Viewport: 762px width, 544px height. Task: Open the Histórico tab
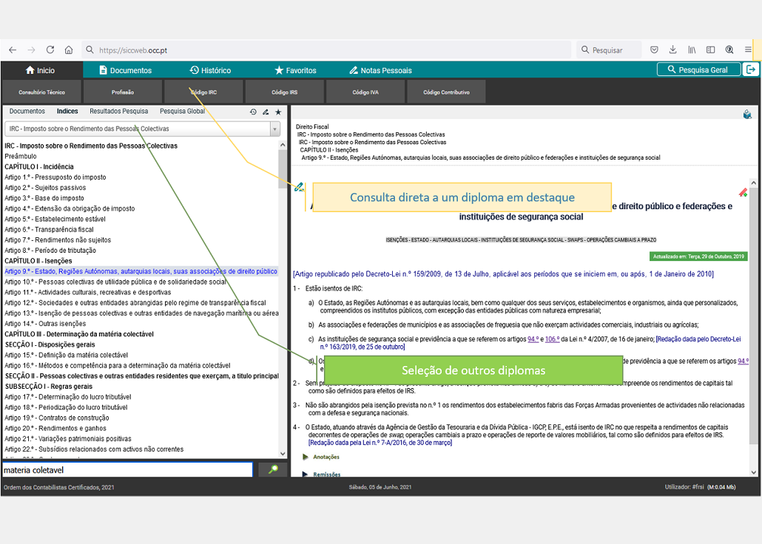click(210, 70)
